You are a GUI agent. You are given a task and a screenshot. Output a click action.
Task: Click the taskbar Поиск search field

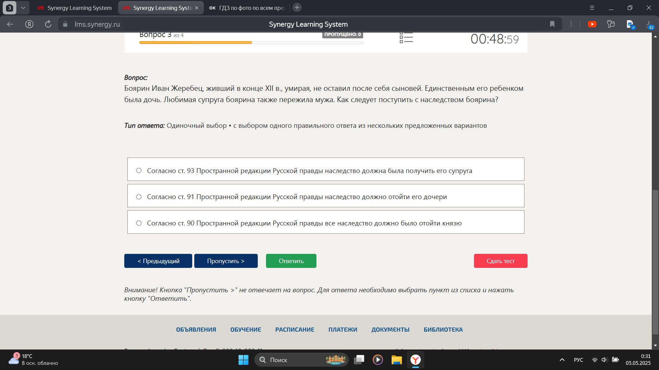point(301,360)
